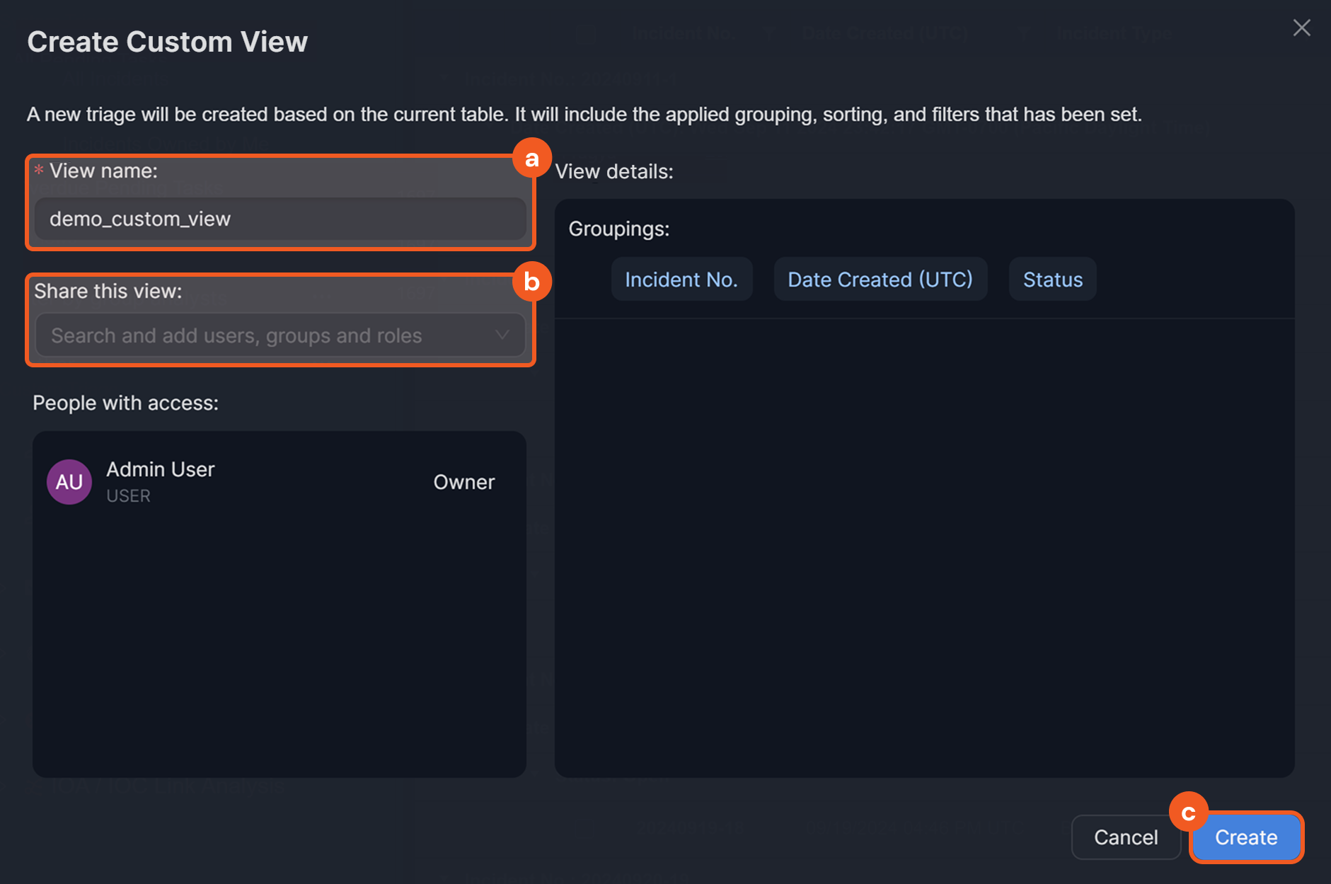Close the Create Custom View dialog
The width and height of the screenshot is (1331, 884).
click(x=1301, y=28)
